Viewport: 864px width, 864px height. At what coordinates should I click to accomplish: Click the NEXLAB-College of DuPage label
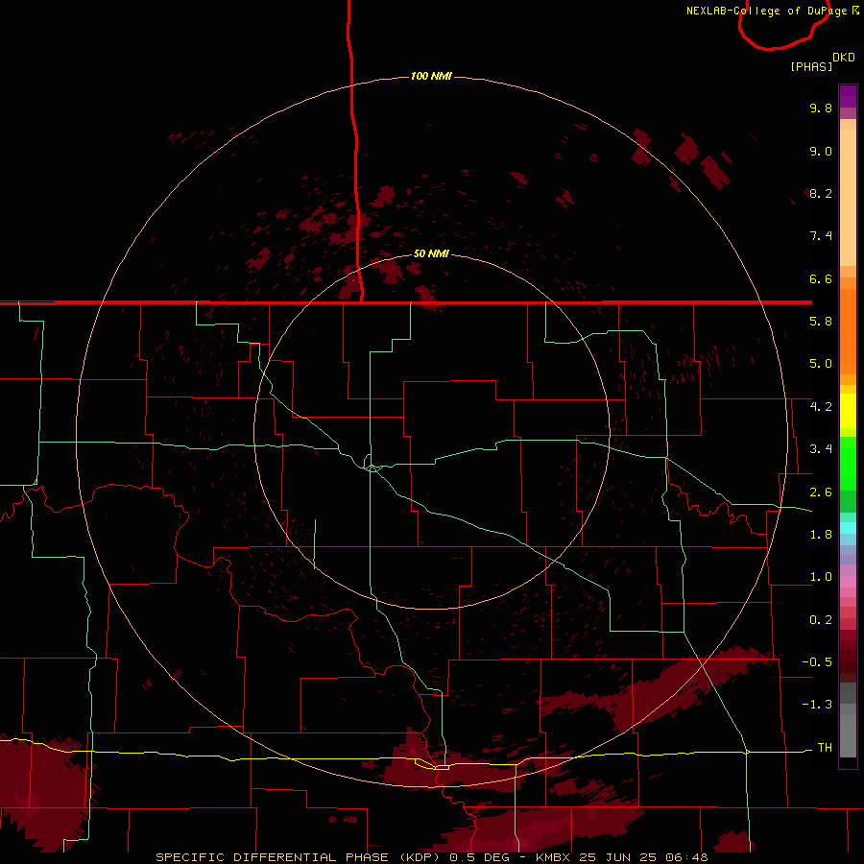tap(766, 11)
